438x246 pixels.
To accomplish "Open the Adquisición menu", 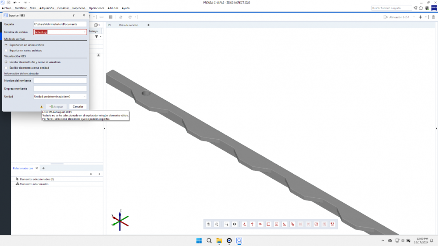I will (x=46, y=8).
